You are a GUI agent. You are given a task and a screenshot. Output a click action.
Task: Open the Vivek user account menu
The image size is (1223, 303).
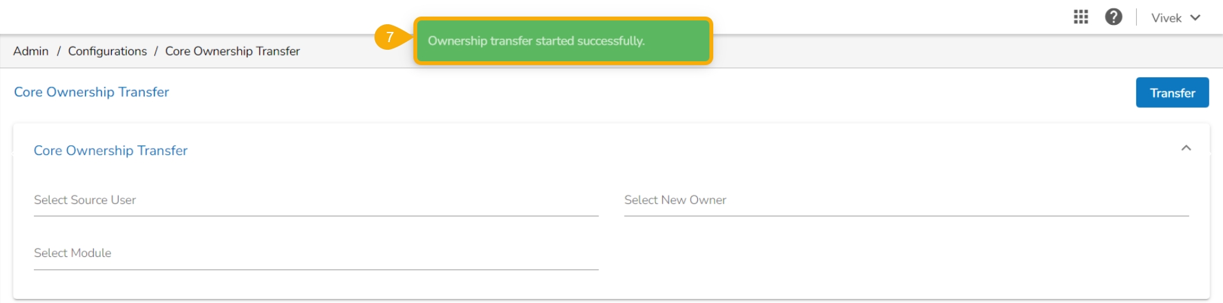click(x=1167, y=18)
